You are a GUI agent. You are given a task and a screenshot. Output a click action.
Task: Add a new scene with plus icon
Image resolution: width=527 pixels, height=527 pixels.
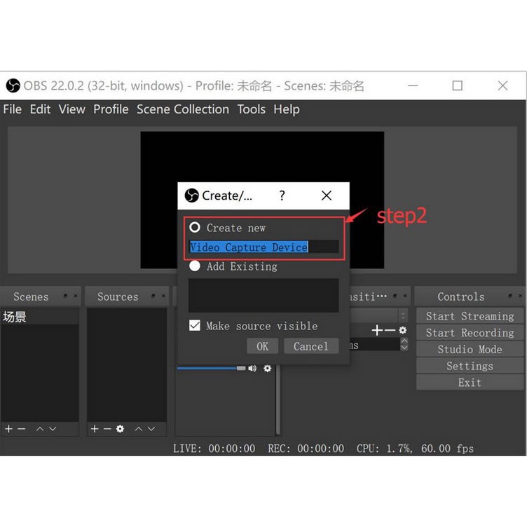pyautogui.click(x=8, y=429)
